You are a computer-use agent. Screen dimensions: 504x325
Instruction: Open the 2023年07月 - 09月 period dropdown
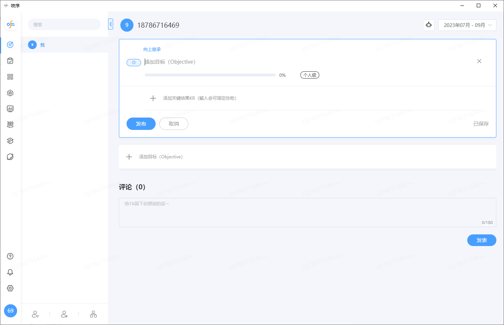point(467,25)
